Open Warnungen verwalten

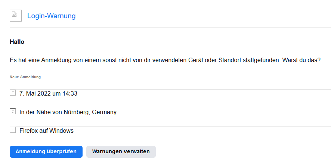[121, 151]
